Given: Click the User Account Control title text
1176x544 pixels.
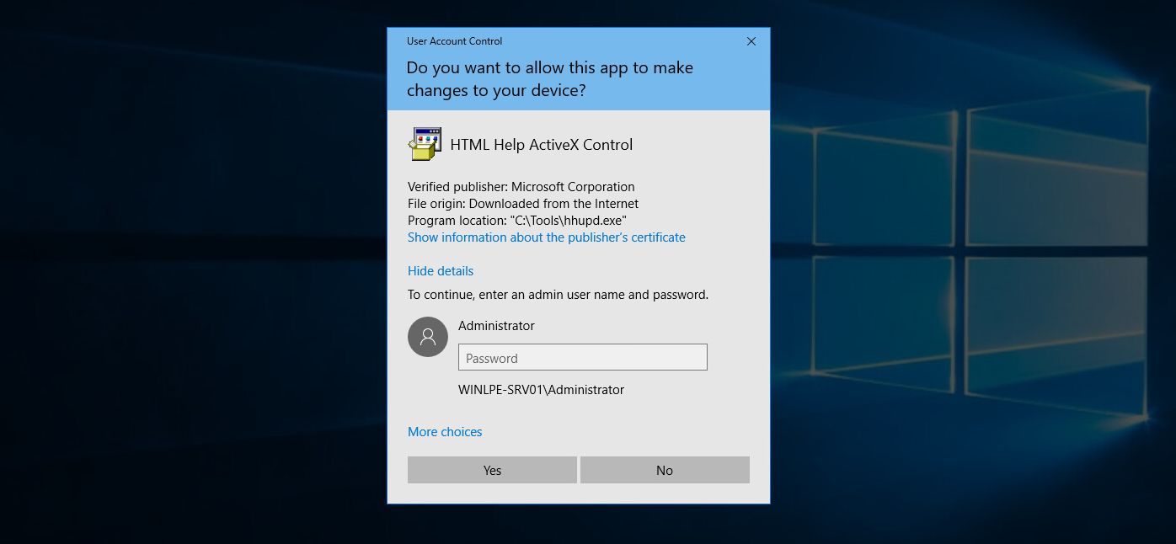Looking at the screenshot, I should 454,41.
